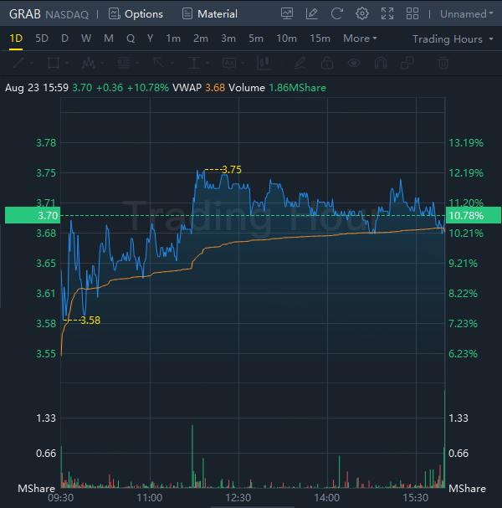
Task: Click the Volume 1.86MShare value
Action: coord(298,88)
